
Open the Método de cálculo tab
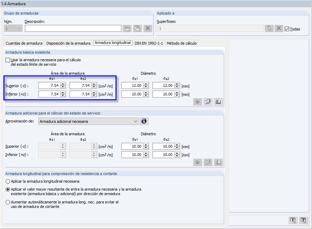coord(182,43)
